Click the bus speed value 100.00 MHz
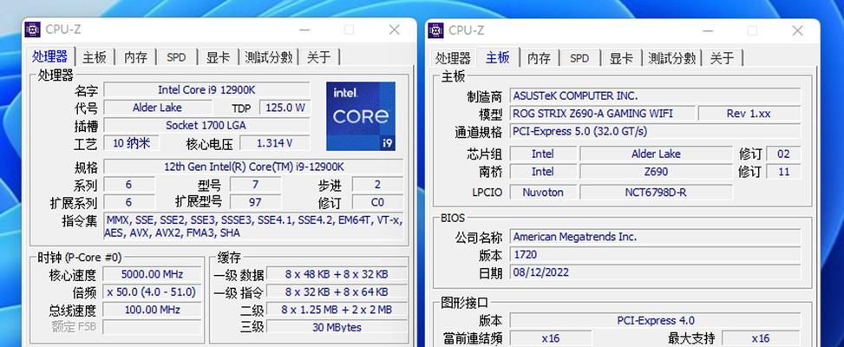Screen dimensions: 844x347 [x=153, y=310]
